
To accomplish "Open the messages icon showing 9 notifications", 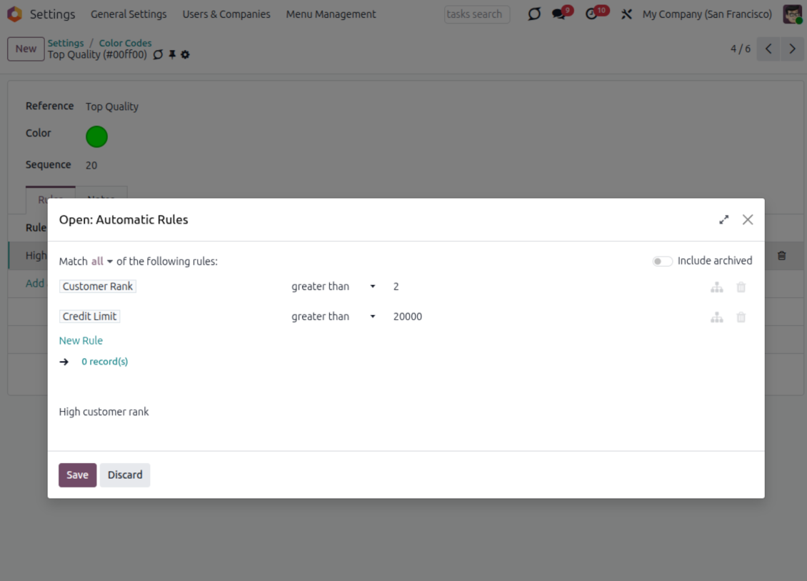I will click(559, 14).
